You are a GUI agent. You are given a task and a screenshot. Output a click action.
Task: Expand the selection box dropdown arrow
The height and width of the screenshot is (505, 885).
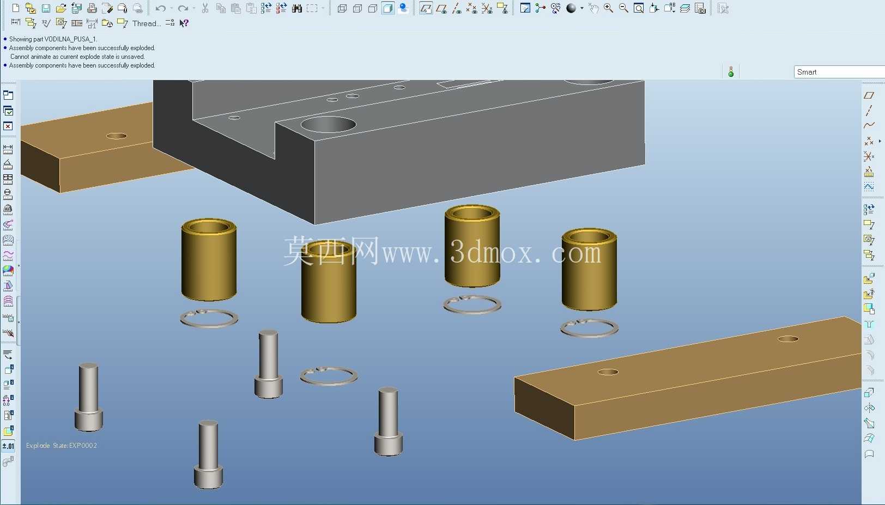click(323, 8)
